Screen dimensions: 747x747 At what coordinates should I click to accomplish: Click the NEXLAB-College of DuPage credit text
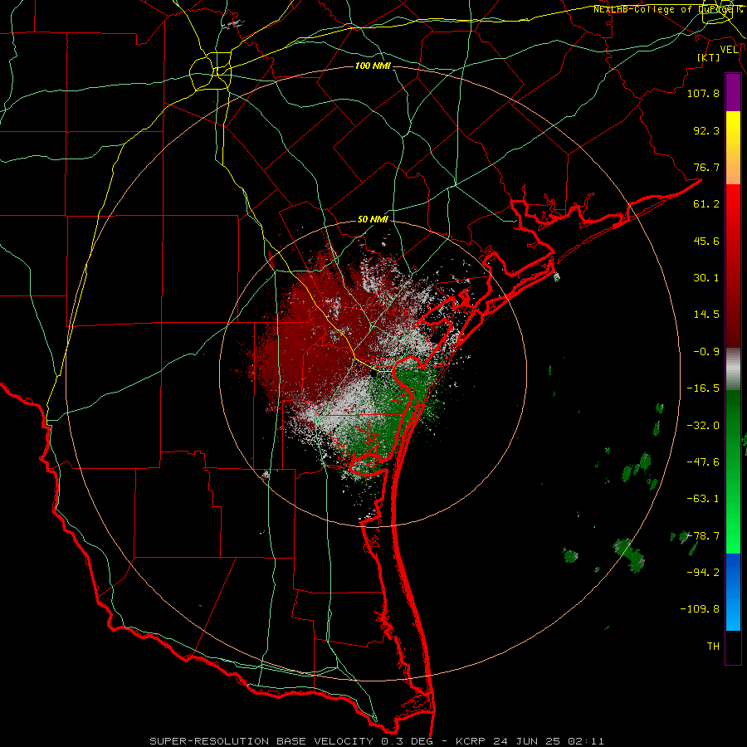(x=667, y=9)
